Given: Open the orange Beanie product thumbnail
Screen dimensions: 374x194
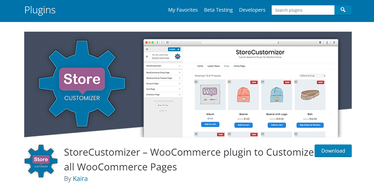Looking at the screenshot, I should coord(243,95).
